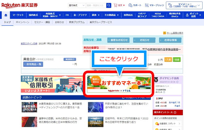This screenshot has height=130, width=204.
Task: Open the 米国株式 信用取引 banner
Action: pyautogui.click(x=52, y=84)
